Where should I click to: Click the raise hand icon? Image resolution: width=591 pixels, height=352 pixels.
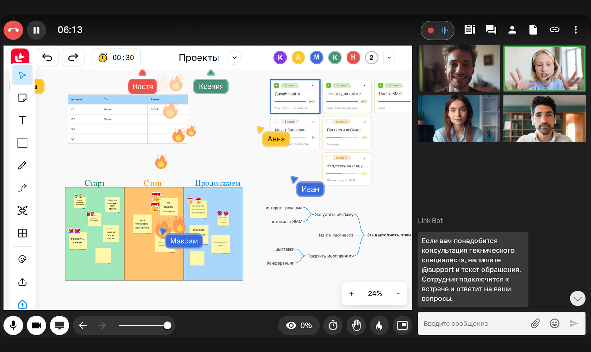(x=356, y=325)
